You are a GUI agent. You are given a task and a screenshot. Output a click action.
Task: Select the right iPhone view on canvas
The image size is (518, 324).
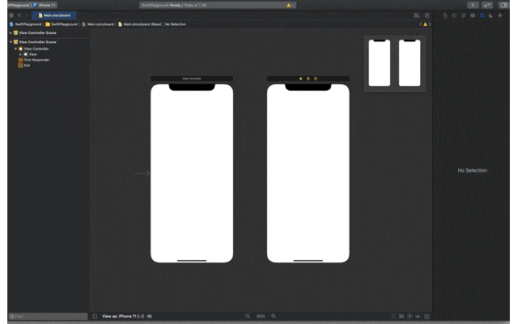[x=308, y=173]
